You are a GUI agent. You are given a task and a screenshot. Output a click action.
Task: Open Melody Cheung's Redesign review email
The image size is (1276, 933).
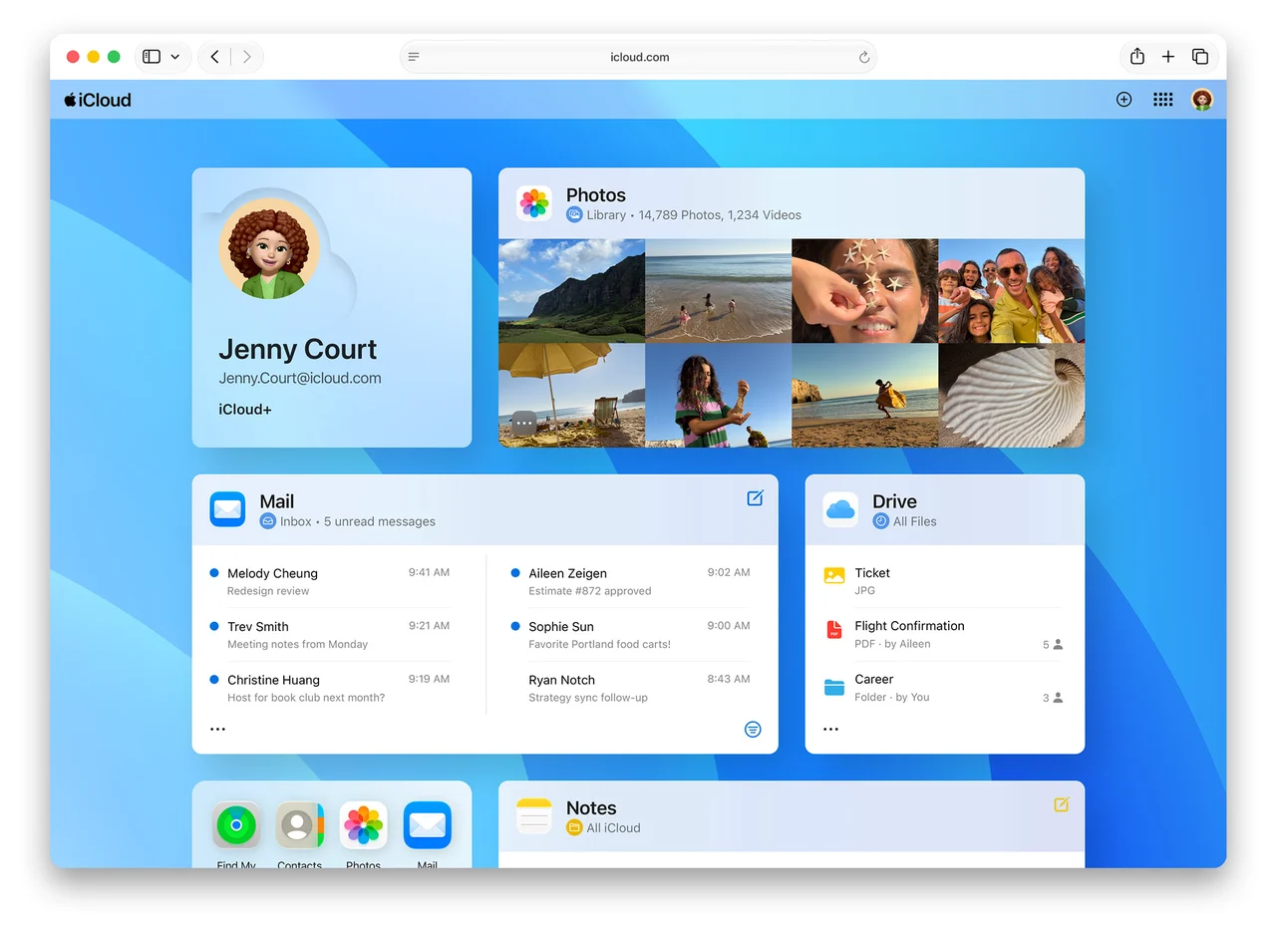click(330, 581)
